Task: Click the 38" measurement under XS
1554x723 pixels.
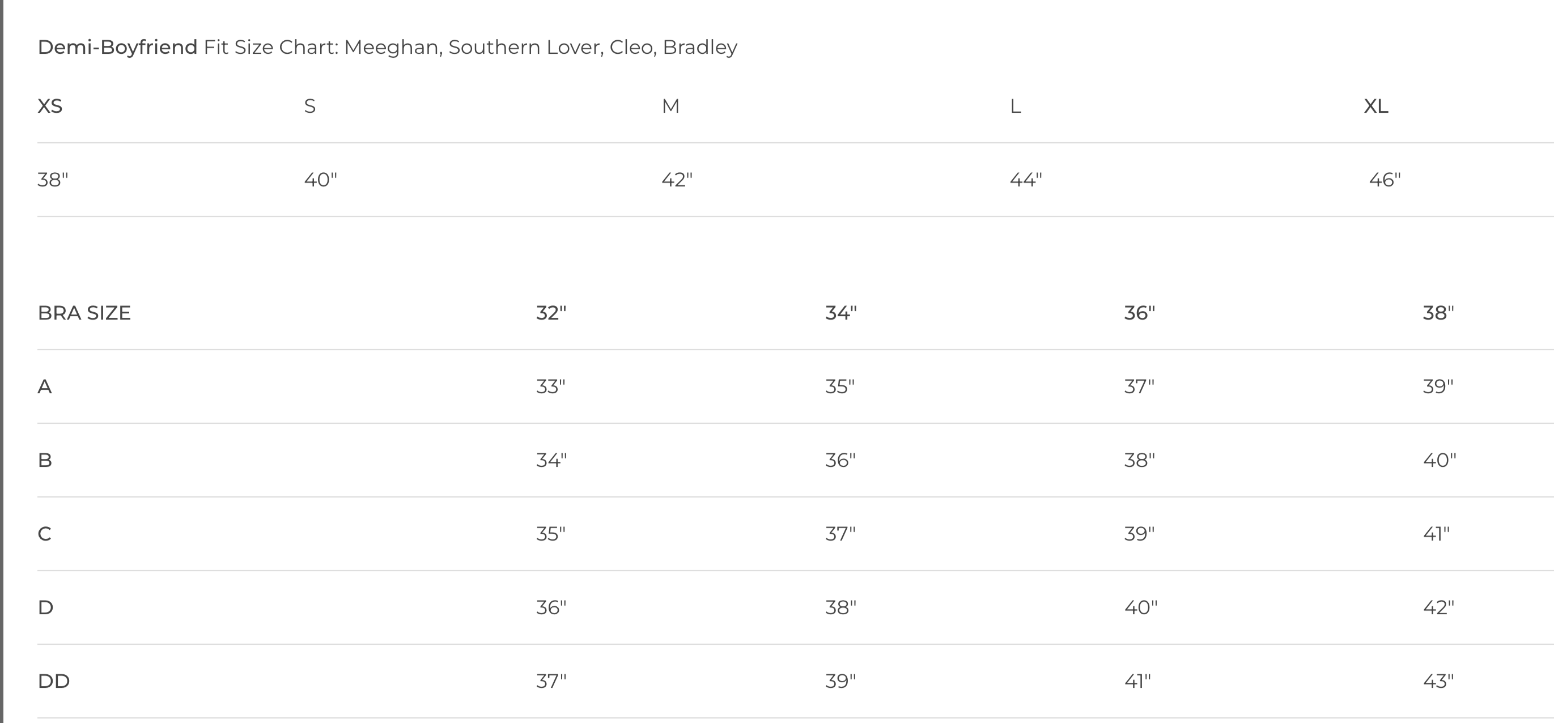Action: click(x=53, y=180)
